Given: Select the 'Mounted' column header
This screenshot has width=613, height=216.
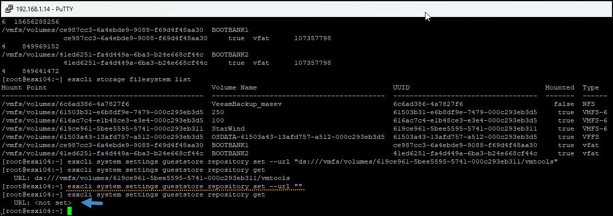Looking at the screenshot, I should click(x=560, y=87).
